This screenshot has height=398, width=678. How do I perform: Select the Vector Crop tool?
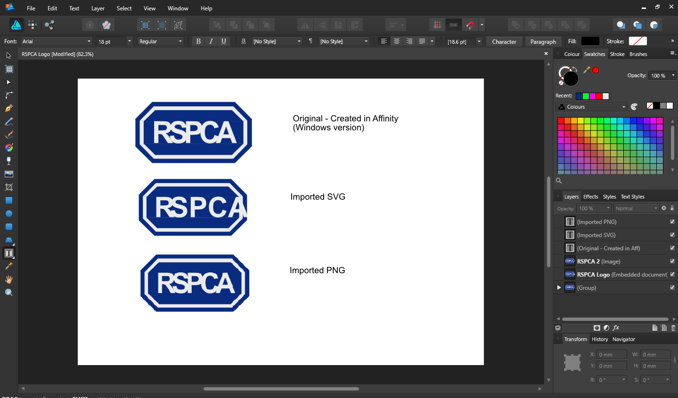[x=8, y=187]
